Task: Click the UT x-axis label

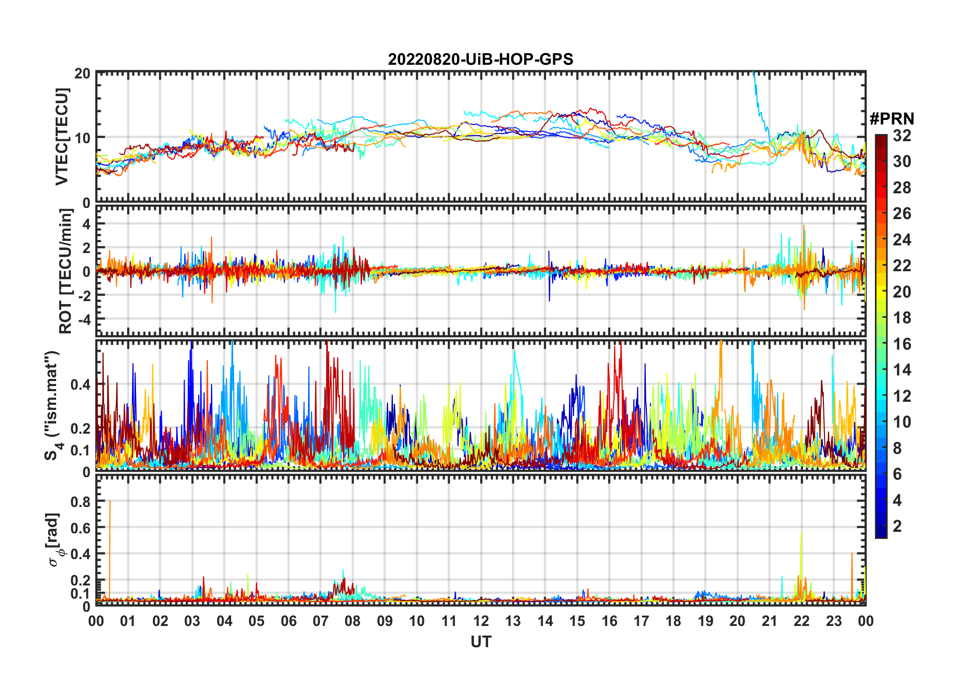Action: point(480,642)
